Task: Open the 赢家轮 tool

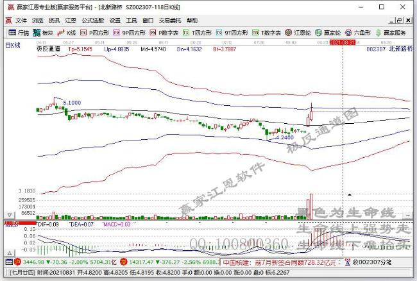Action: [328, 33]
